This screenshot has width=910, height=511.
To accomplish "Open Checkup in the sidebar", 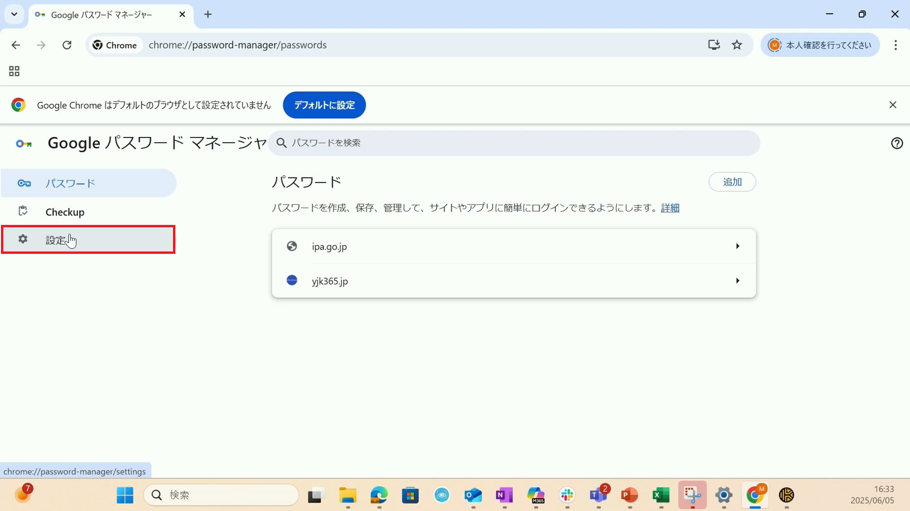I will click(x=65, y=212).
